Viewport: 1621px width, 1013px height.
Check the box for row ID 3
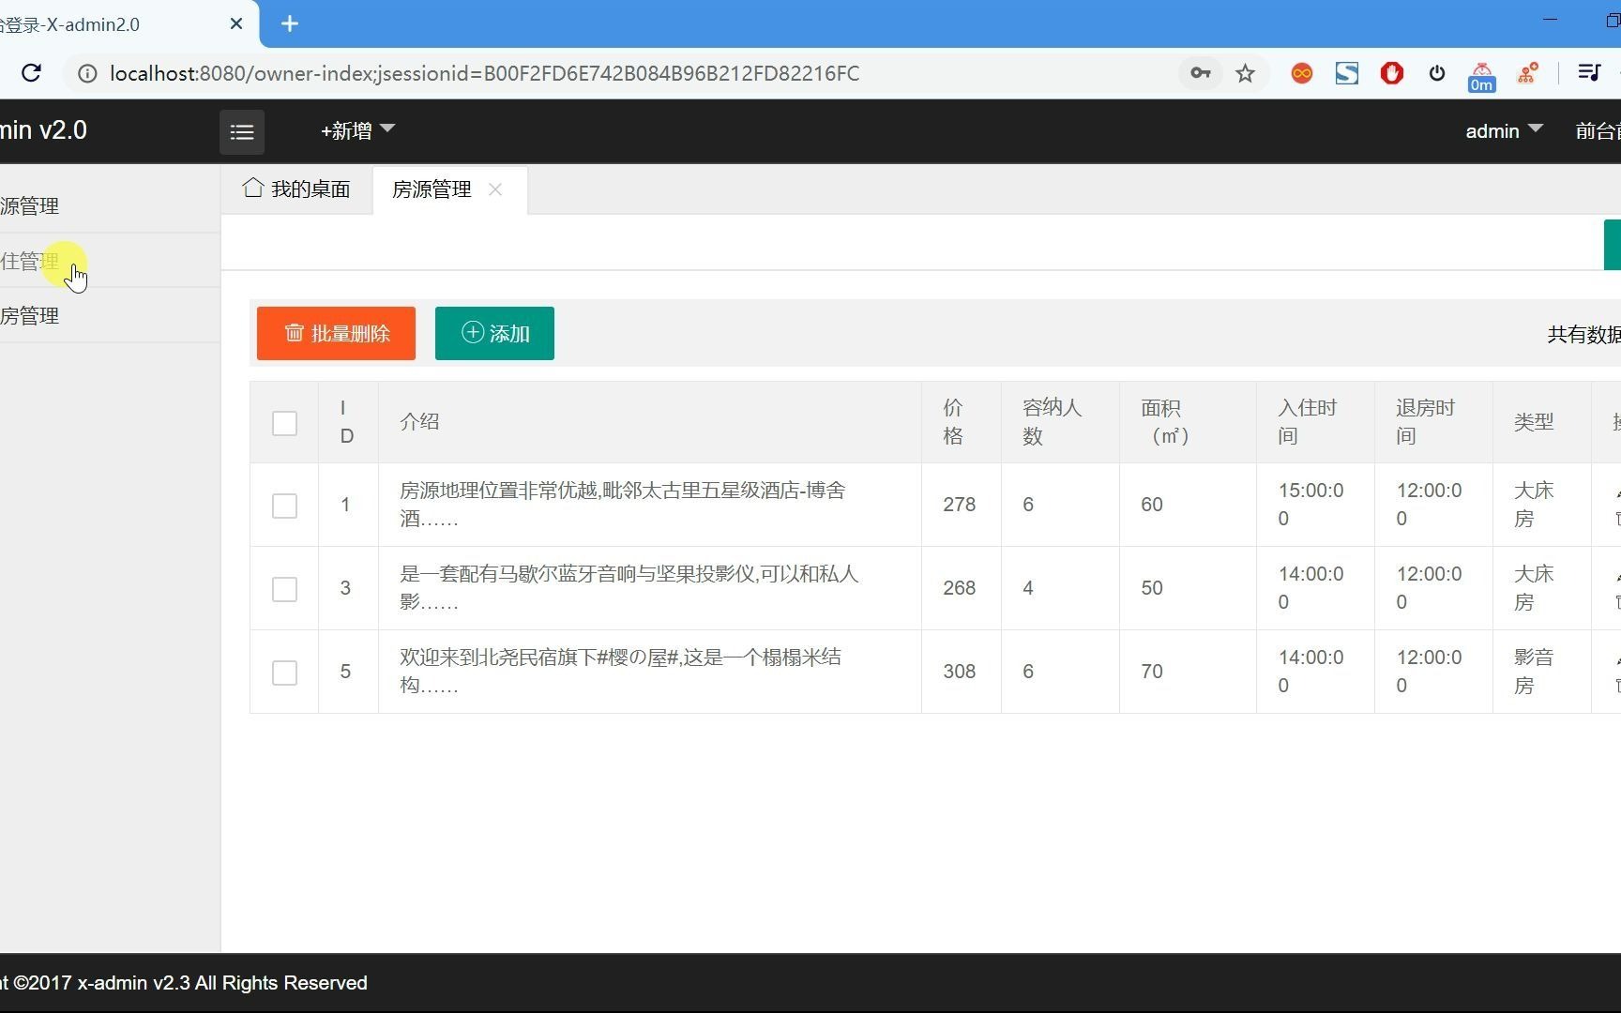284,589
